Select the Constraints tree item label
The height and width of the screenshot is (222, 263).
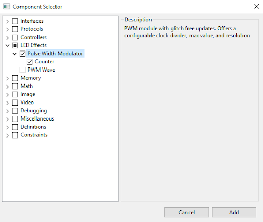coord(34,135)
